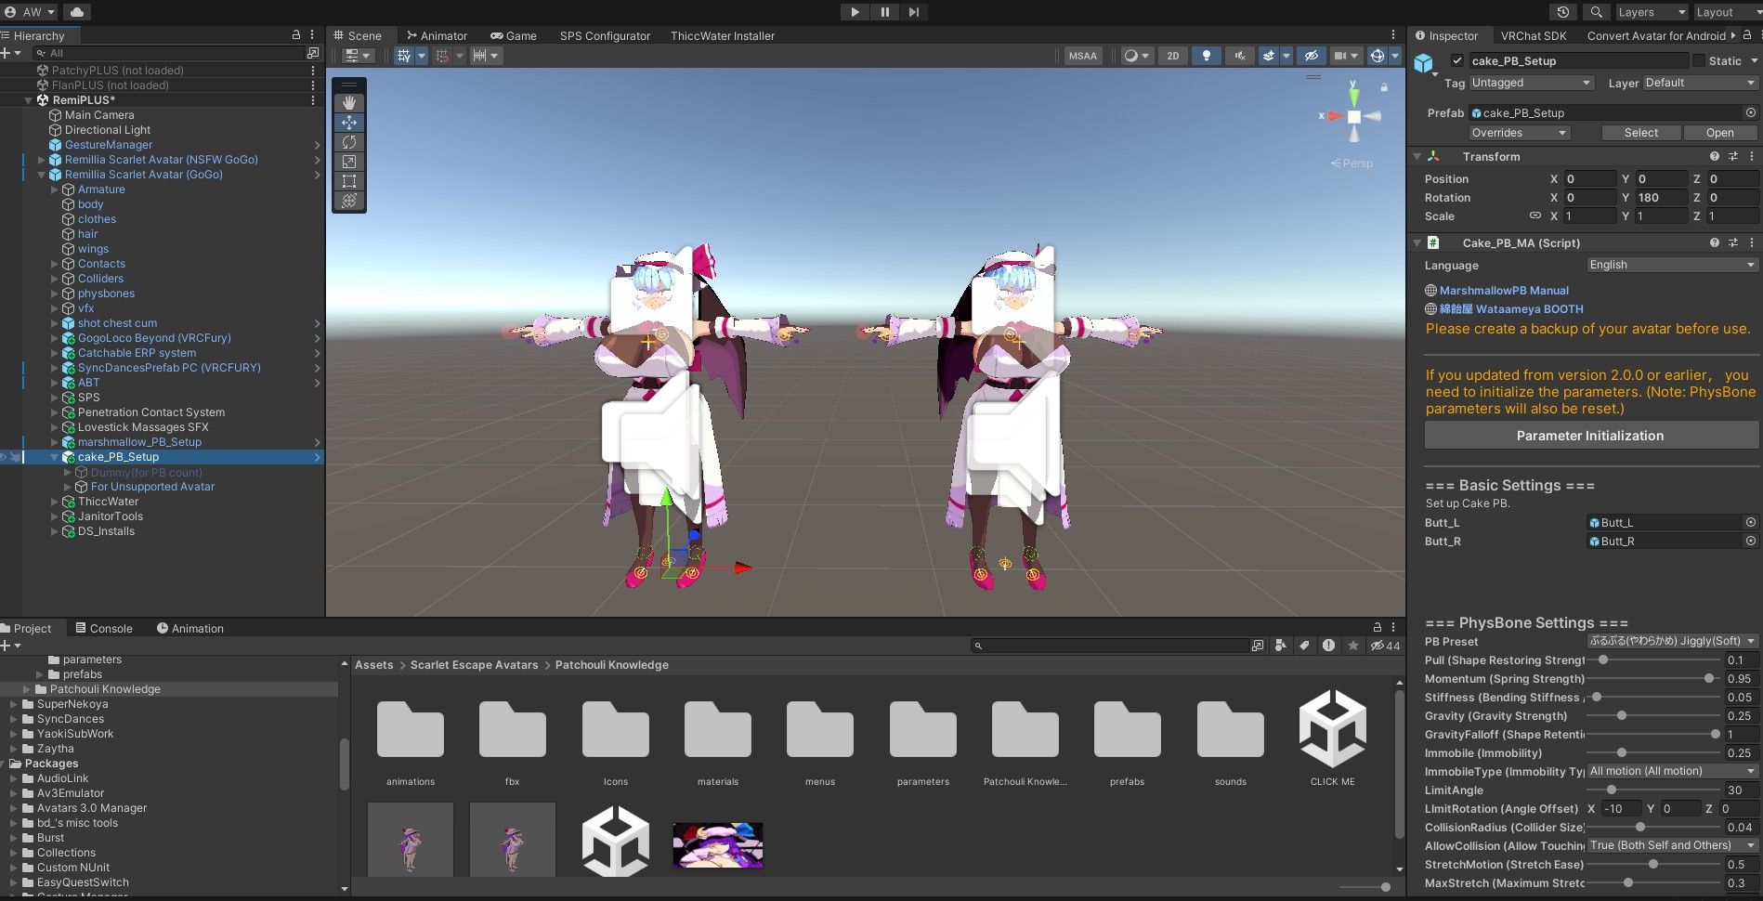The width and height of the screenshot is (1763, 901).
Task: Open the Wataameya BOOTH link
Action: pos(1511,309)
